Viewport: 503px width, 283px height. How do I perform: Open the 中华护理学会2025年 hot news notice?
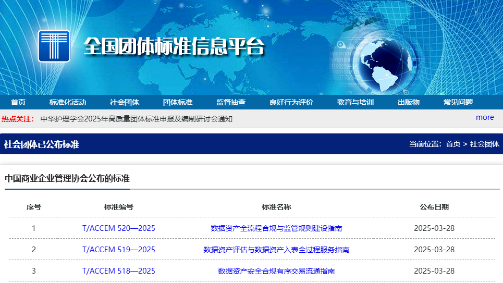(x=136, y=119)
